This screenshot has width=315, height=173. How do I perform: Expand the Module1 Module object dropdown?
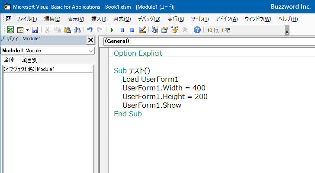click(91, 51)
